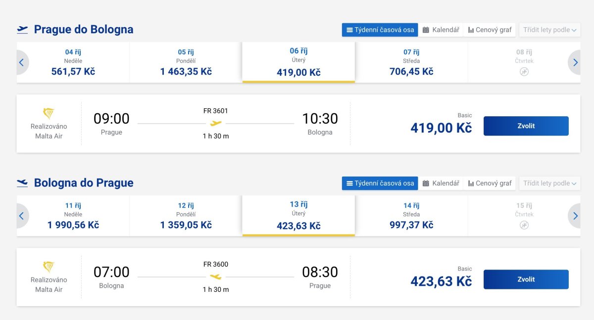Click the previous week arrow for Bologna to Prague
Screen dimensions: 594x320
click(x=22, y=216)
